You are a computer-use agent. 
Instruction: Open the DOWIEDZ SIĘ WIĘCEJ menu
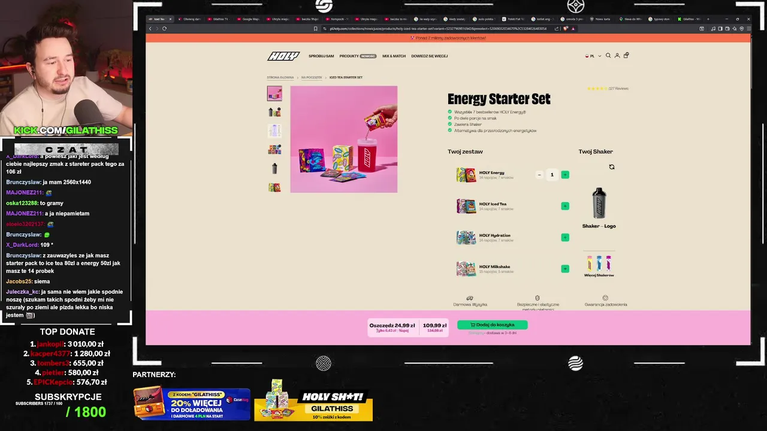coord(429,56)
